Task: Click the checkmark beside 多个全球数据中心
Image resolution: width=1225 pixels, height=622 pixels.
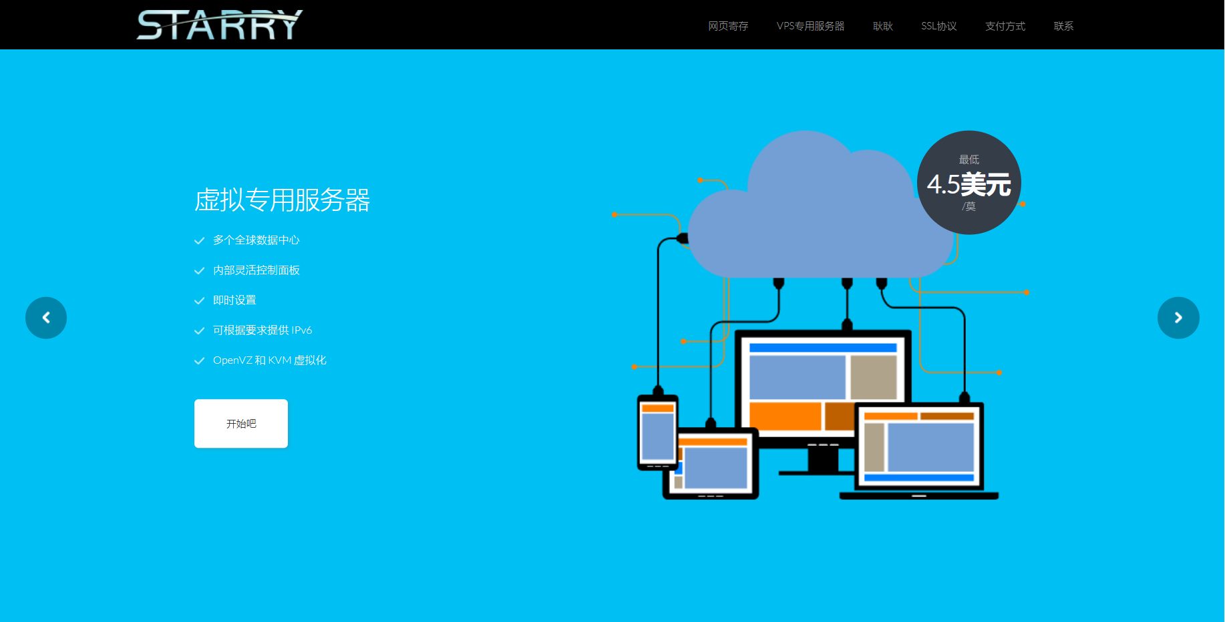Action: (x=199, y=241)
